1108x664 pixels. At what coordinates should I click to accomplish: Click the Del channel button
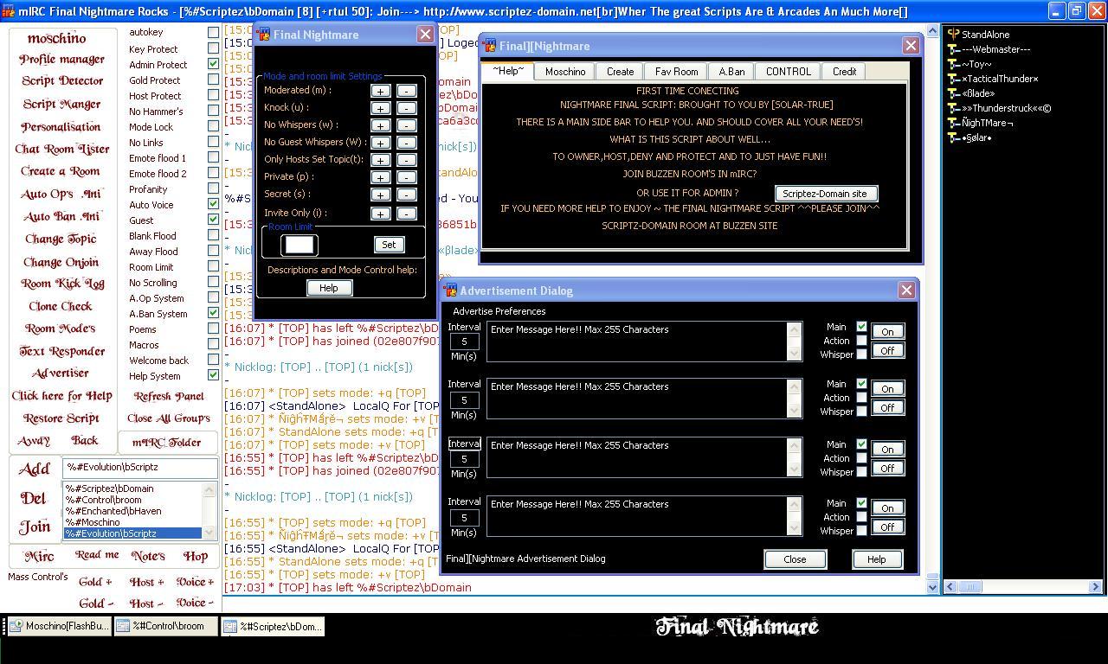tap(34, 498)
